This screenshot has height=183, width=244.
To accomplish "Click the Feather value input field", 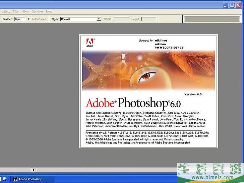I will (x=20, y=19).
